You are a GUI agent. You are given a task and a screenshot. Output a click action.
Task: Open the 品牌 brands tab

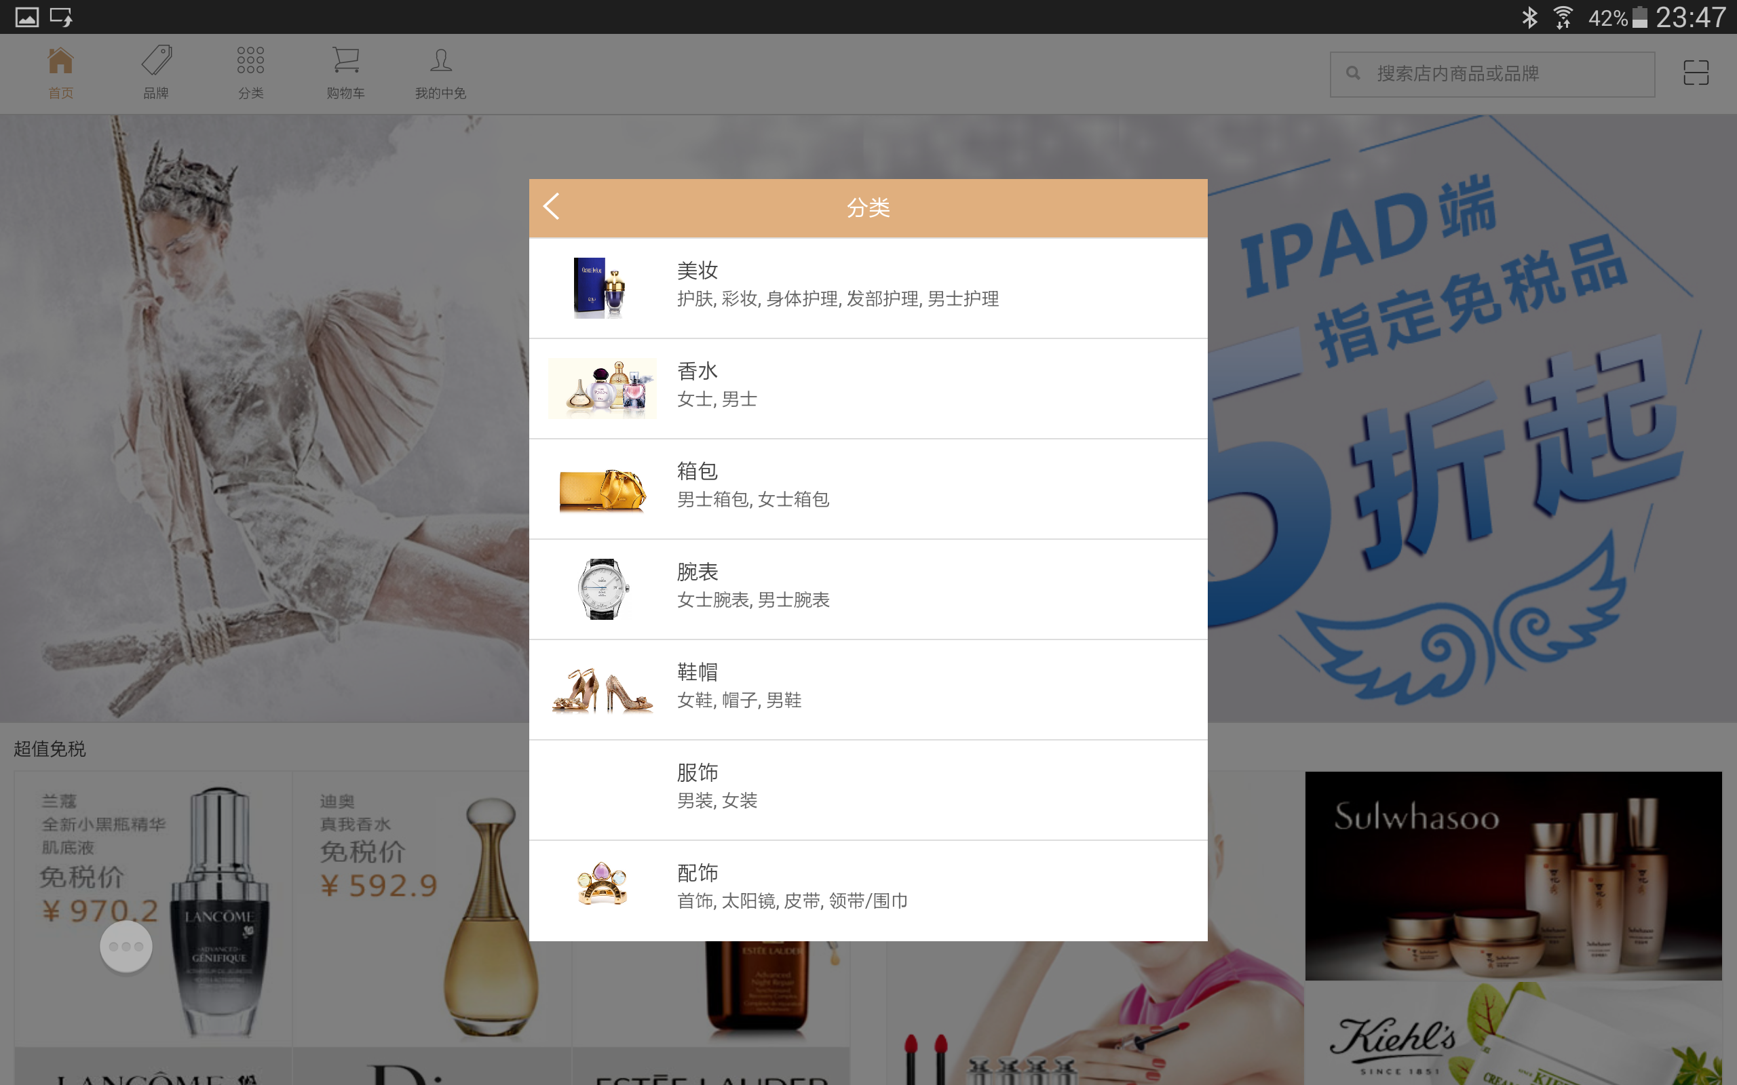coord(156,73)
